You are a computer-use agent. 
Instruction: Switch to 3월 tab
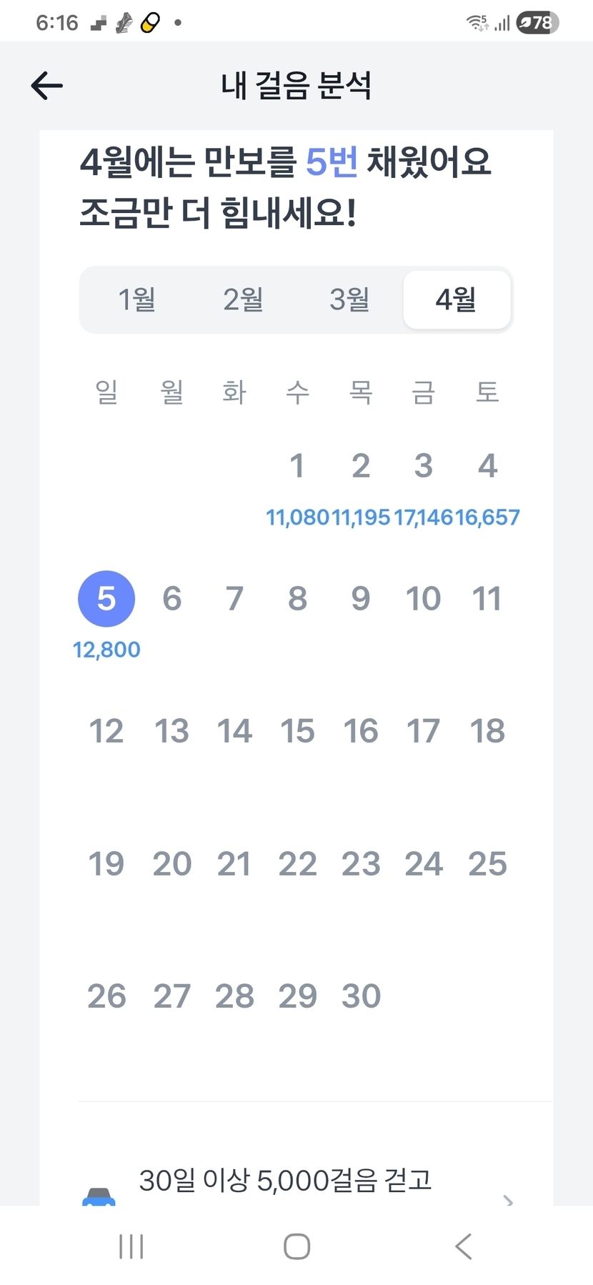point(349,299)
